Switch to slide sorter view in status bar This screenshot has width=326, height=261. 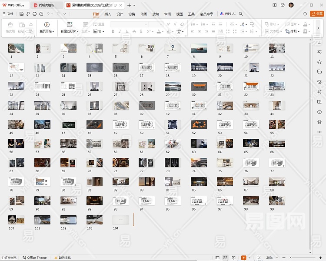pyautogui.click(x=226, y=258)
